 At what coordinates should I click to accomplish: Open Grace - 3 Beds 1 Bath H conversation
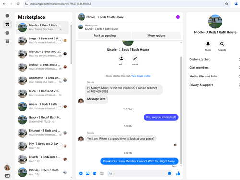pos(42,119)
